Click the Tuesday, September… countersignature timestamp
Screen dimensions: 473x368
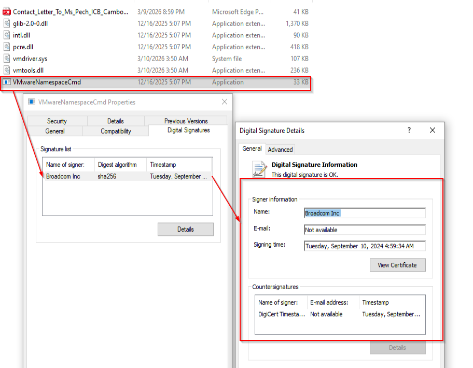click(391, 314)
